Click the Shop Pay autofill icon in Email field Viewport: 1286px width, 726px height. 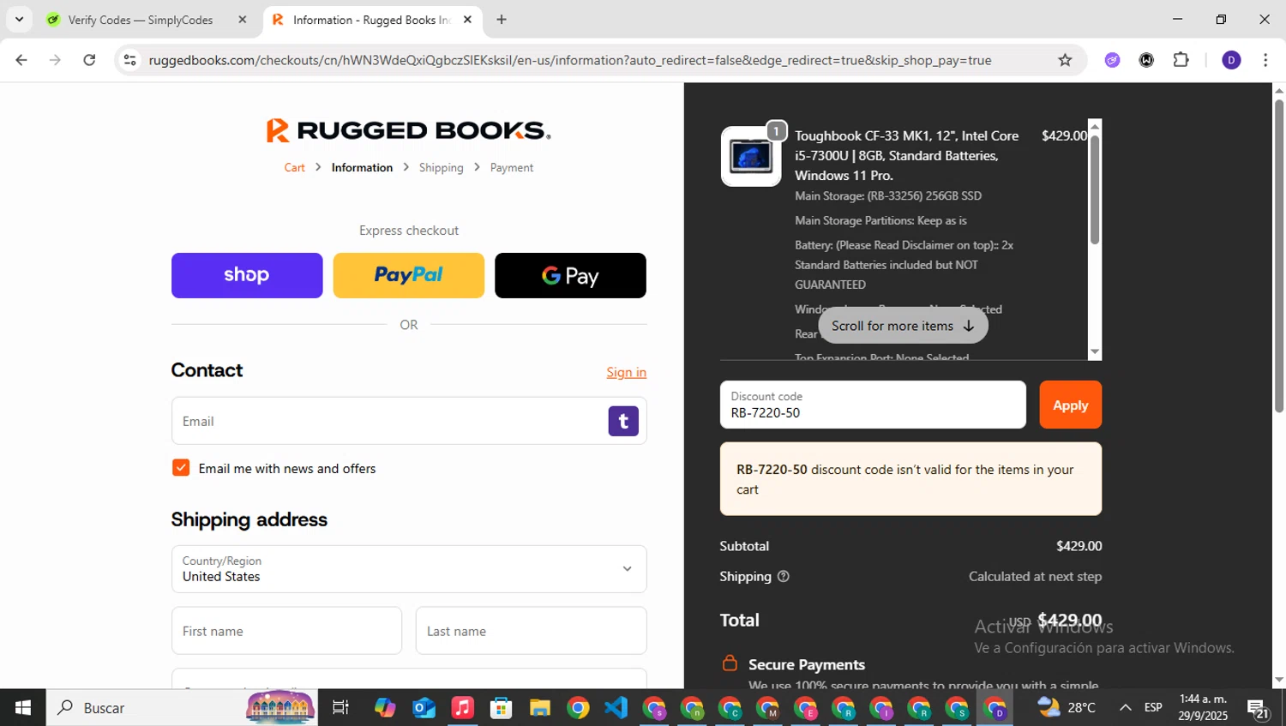(623, 421)
